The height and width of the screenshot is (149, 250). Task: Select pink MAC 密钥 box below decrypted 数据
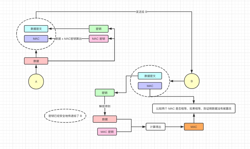pos(107,132)
